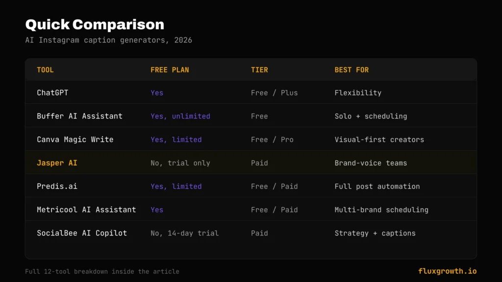
Task: Select the FREE PLAN column header
Action: [170, 70]
